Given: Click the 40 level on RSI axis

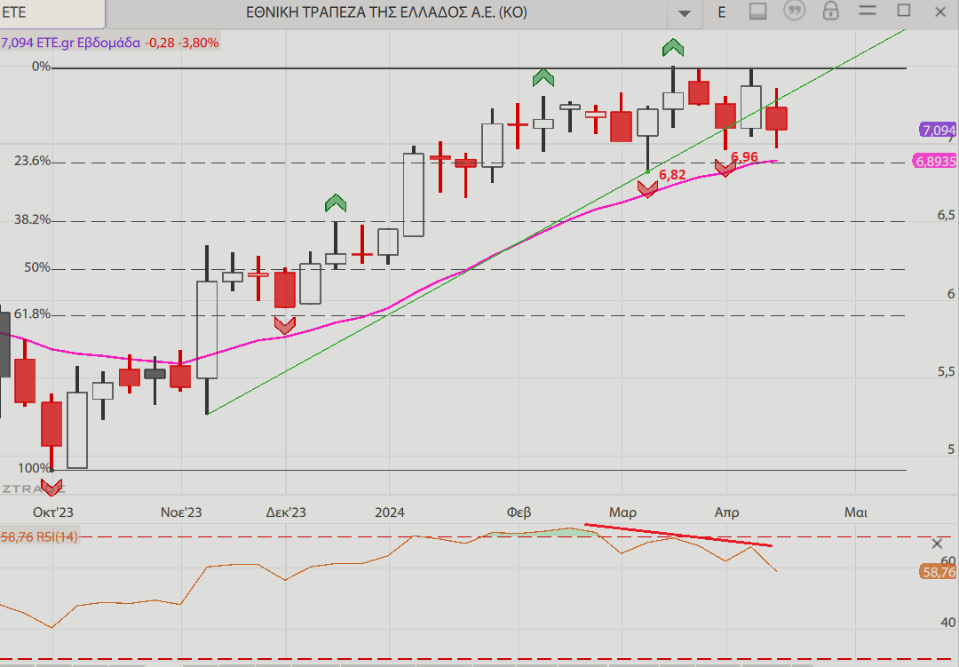Looking at the screenshot, I should tap(948, 623).
